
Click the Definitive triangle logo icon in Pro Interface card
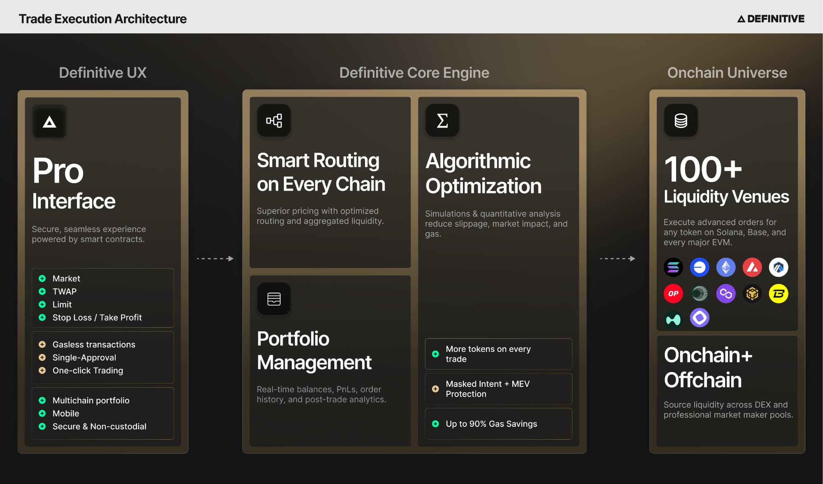click(x=49, y=122)
